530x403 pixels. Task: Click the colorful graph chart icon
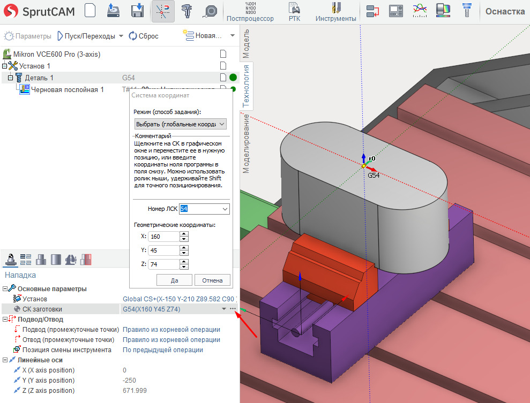tap(420, 11)
